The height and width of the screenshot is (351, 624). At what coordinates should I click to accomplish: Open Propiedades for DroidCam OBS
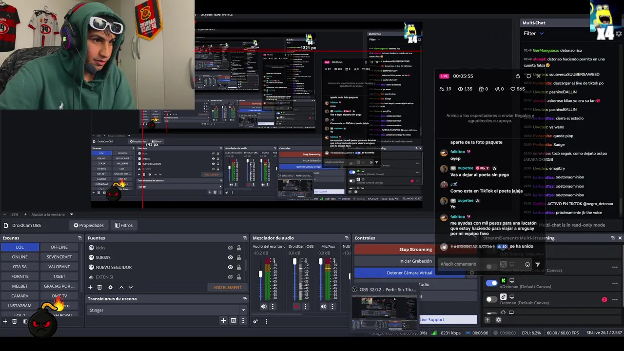click(x=89, y=225)
